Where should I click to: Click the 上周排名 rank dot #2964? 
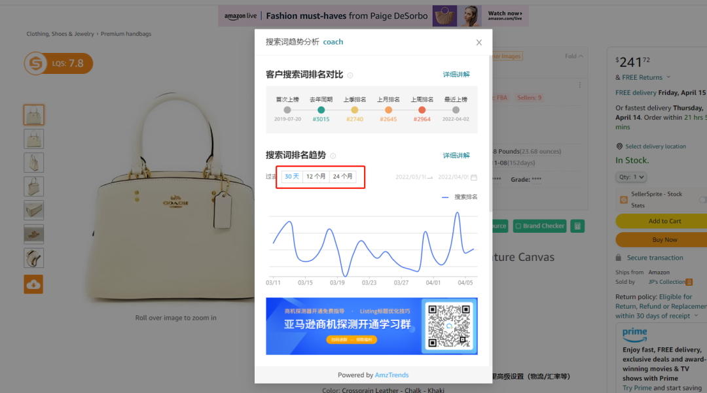[x=422, y=110]
